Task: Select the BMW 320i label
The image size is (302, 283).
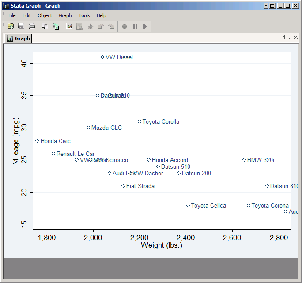Action: pyautogui.click(x=260, y=160)
